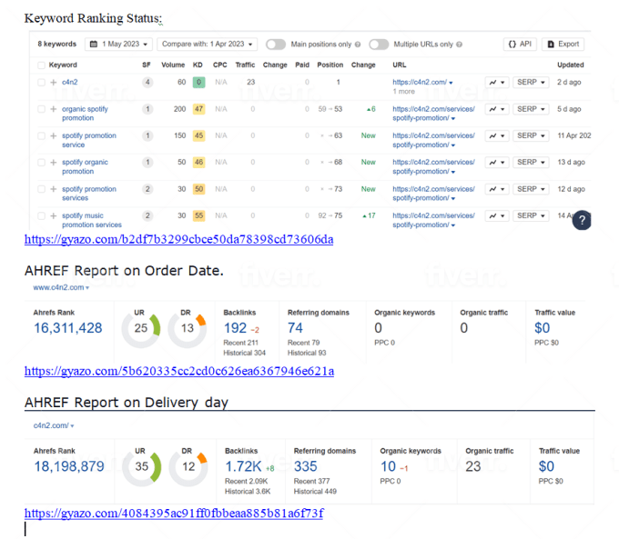Image resolution: width=619 pixels, height=539 pixels.
Task: Click referring domains value 335 on delivery report
Action: point(305,466)
